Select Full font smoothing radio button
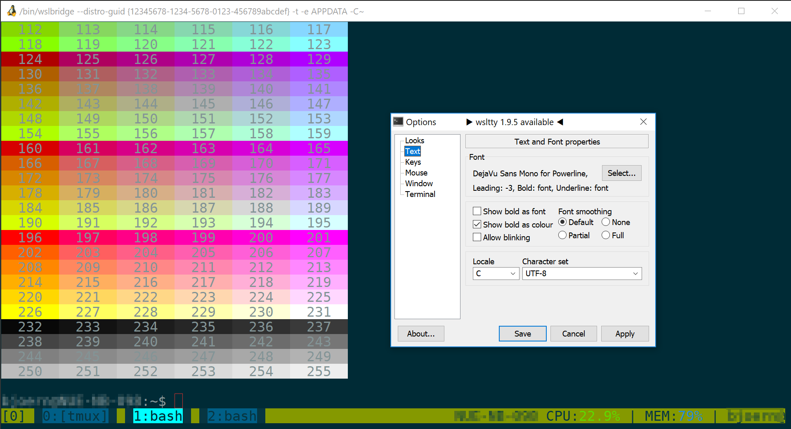 [606, 235]
